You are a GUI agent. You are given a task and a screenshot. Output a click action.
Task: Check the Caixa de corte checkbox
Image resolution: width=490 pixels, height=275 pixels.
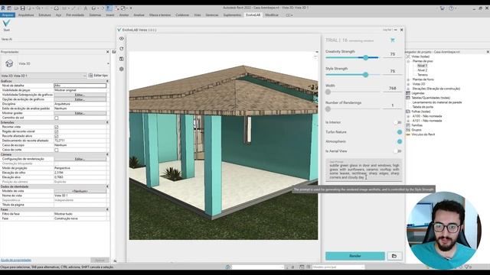point(57,150)
